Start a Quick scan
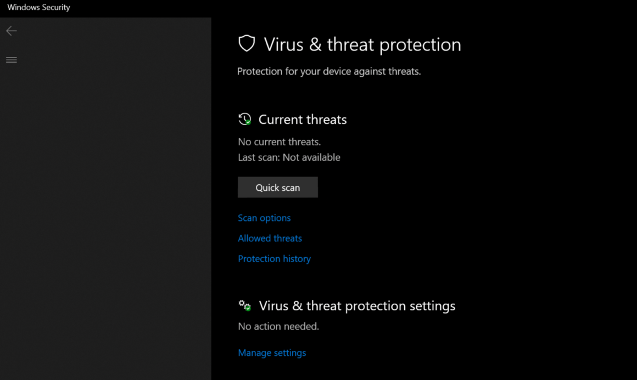The width and height of the screenshot is (637, 380). point(277,188)
